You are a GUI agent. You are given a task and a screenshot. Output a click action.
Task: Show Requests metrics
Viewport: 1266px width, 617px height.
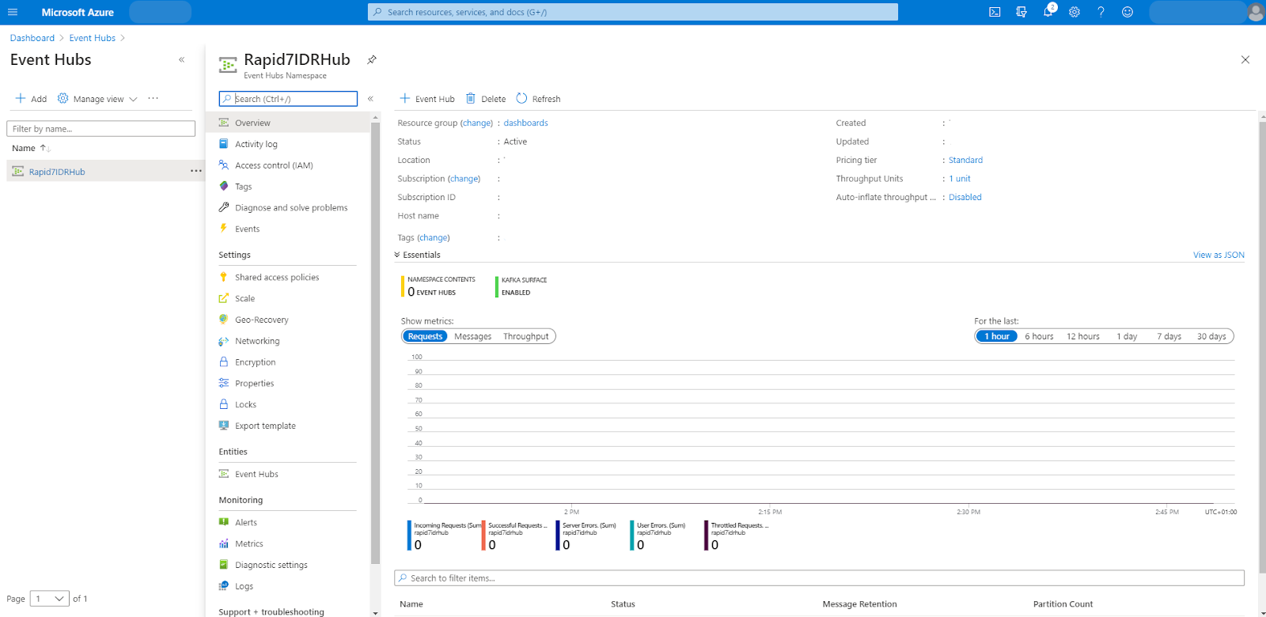(x=425, y=336)
